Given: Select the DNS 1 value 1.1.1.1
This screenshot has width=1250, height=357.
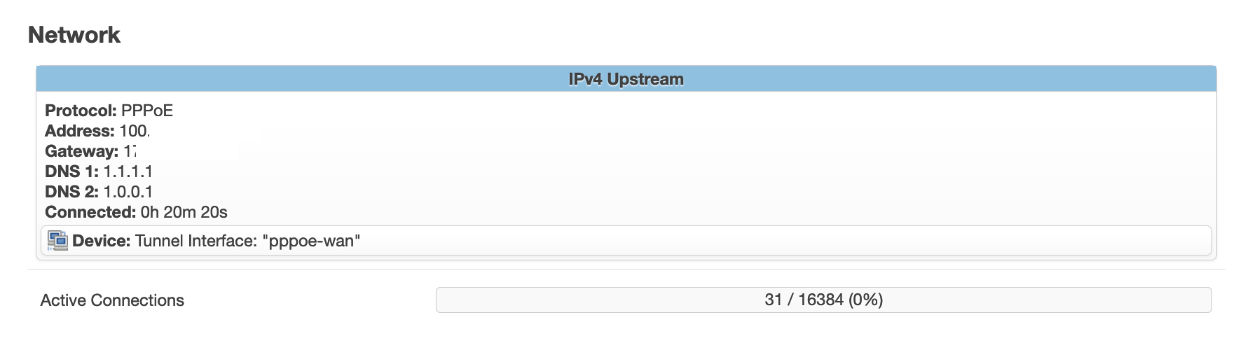Looking at the screenshot, I should tap(128, 171).
